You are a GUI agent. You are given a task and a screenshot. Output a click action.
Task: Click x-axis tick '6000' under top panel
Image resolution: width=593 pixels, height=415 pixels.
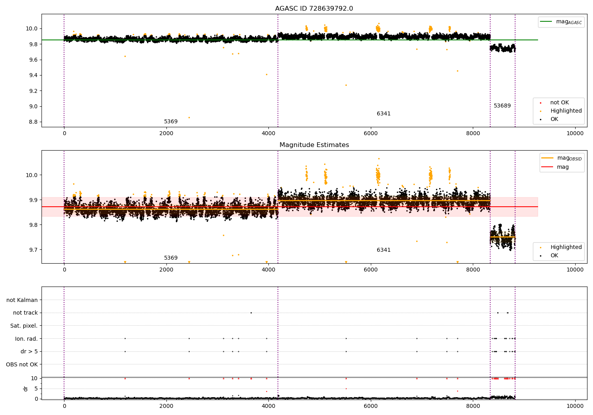tap(371, 133)
